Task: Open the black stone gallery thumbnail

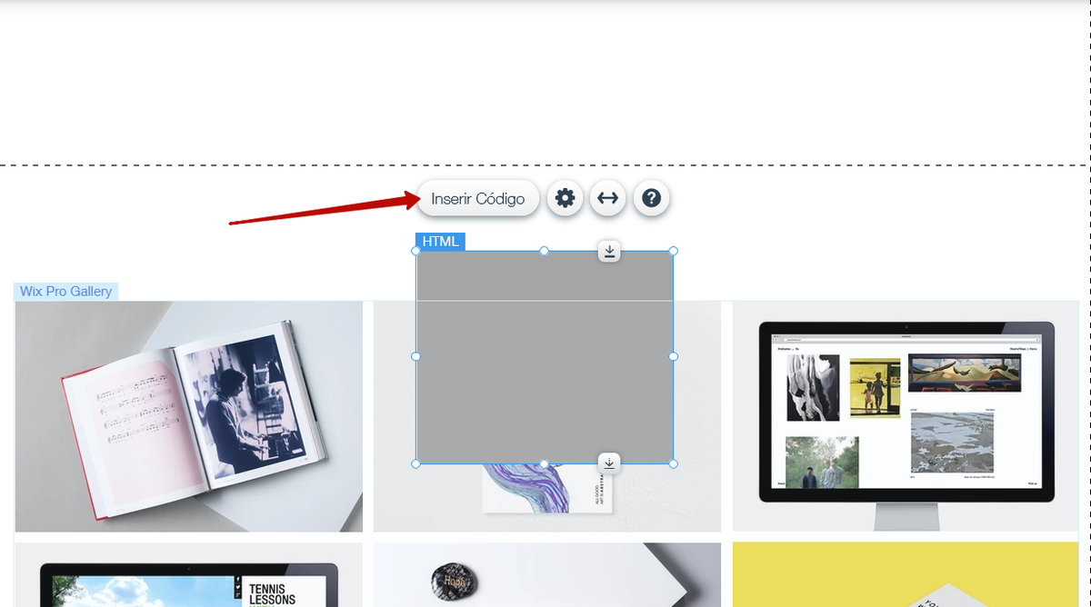Action: click(x=547, y=575)
